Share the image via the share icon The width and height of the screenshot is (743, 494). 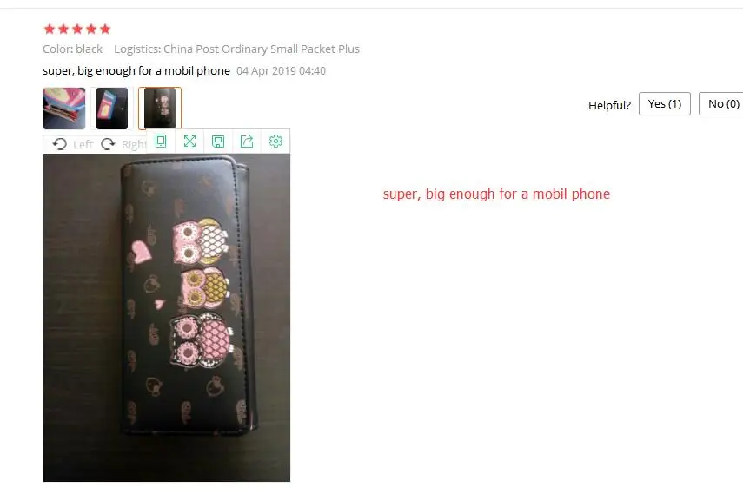(247, 142)
